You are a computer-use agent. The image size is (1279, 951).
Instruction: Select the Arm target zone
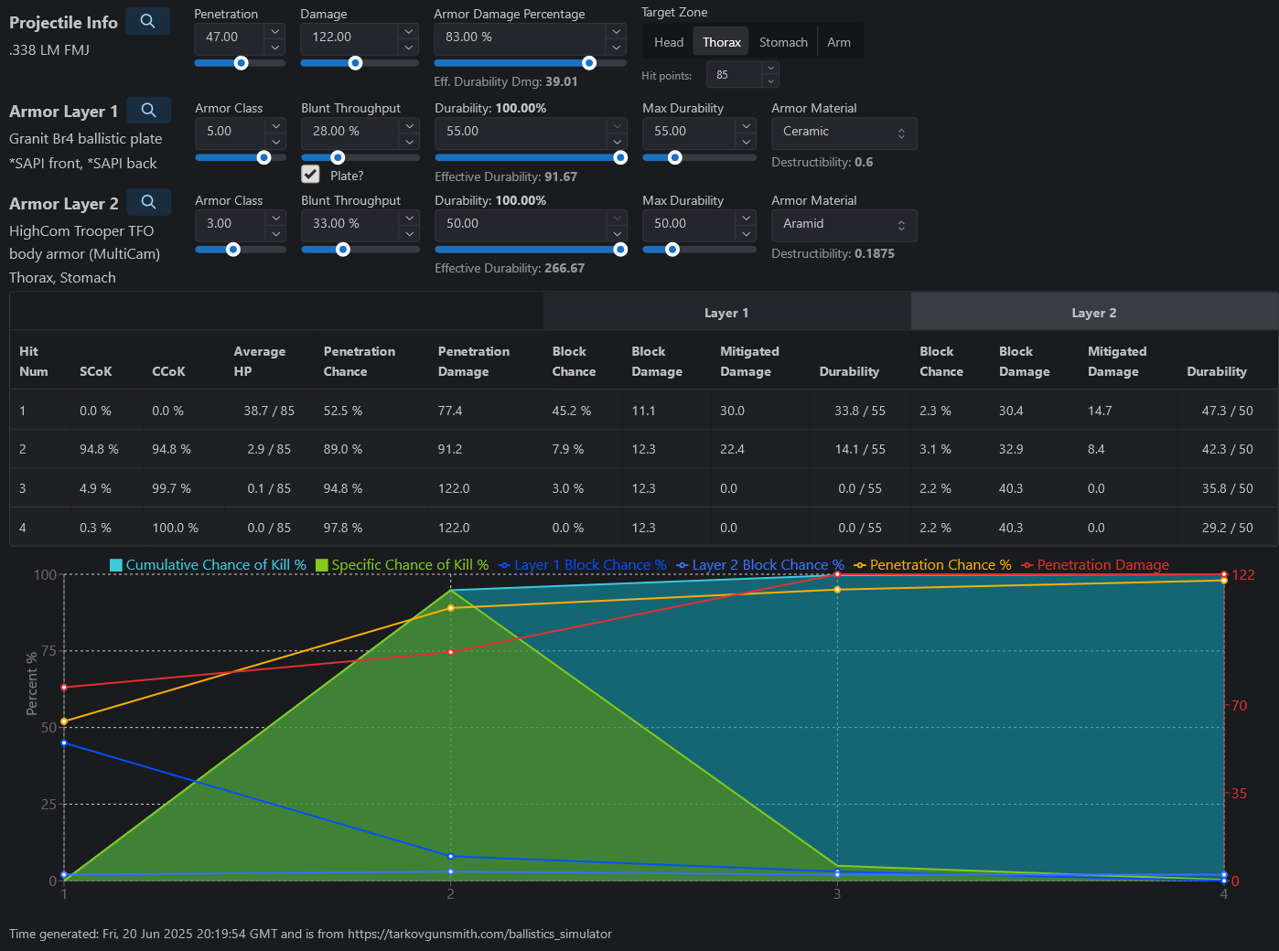pyautogui.click(x=839, y=42)
